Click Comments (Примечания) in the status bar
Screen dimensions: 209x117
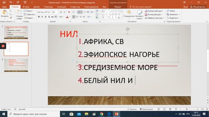click(146, 109)
